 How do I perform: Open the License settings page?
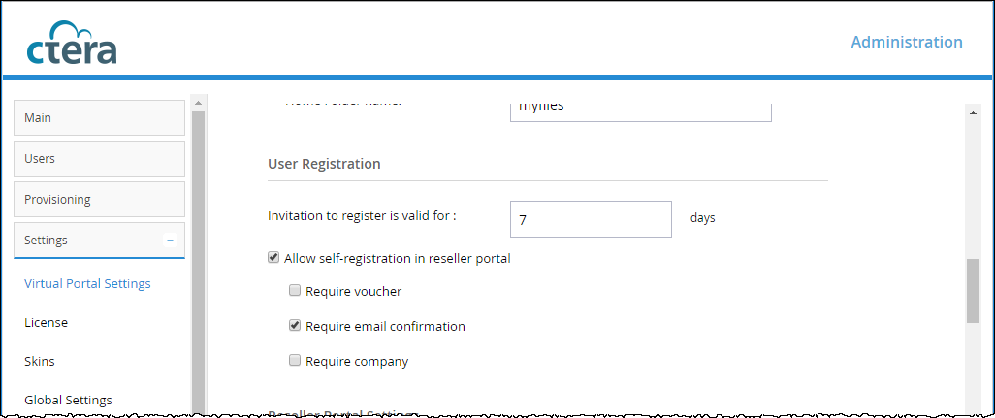46,322
